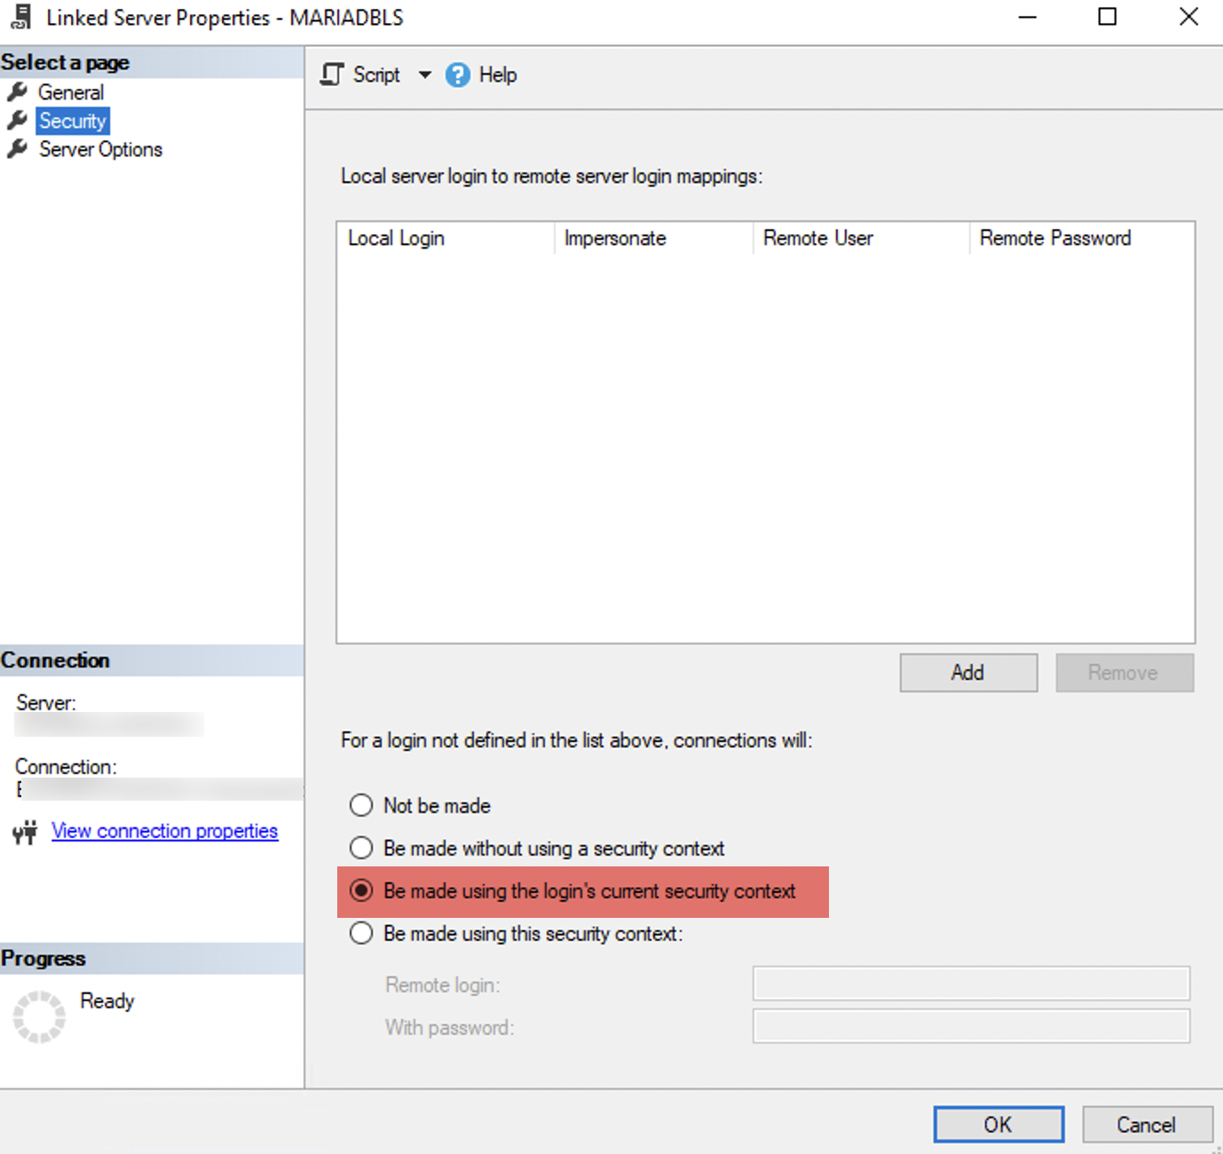This screenshot has width=1223, height=1154.
Task: Select the 'Not be made' radio option
Action: pyautogui.click(x=361, y=805)
